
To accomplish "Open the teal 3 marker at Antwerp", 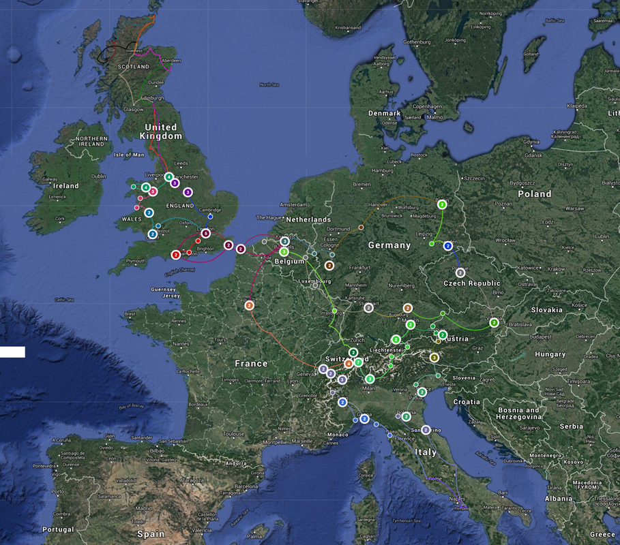I will coord(284,241).
